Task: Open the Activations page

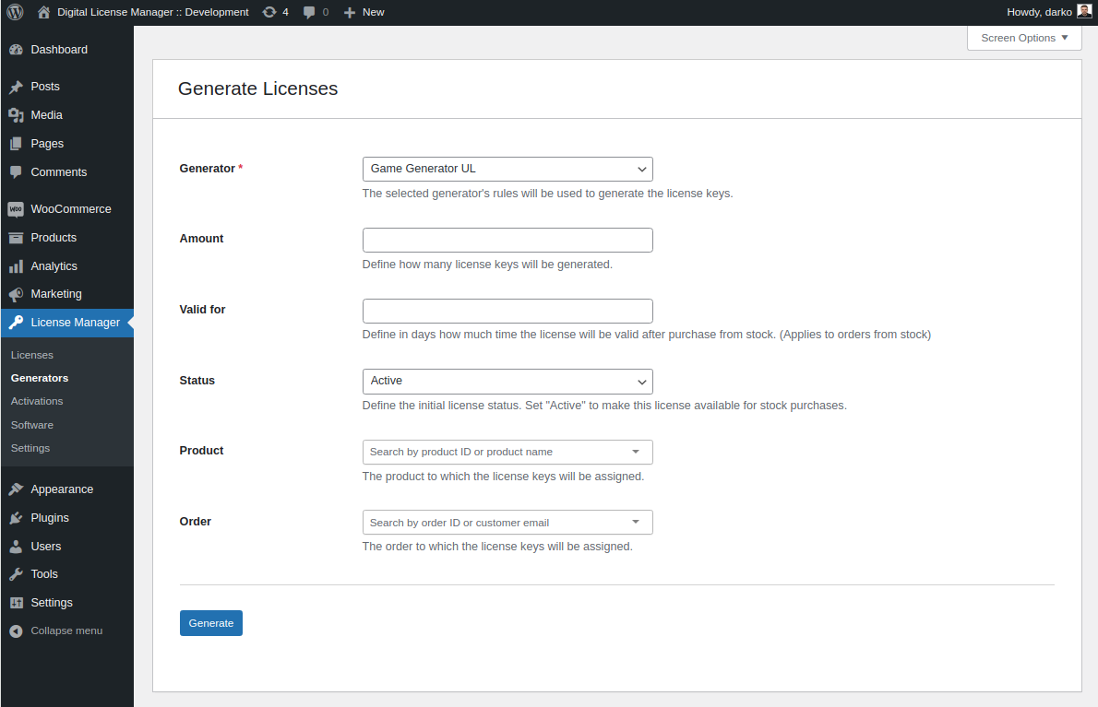Action: [x=36, y=400]
